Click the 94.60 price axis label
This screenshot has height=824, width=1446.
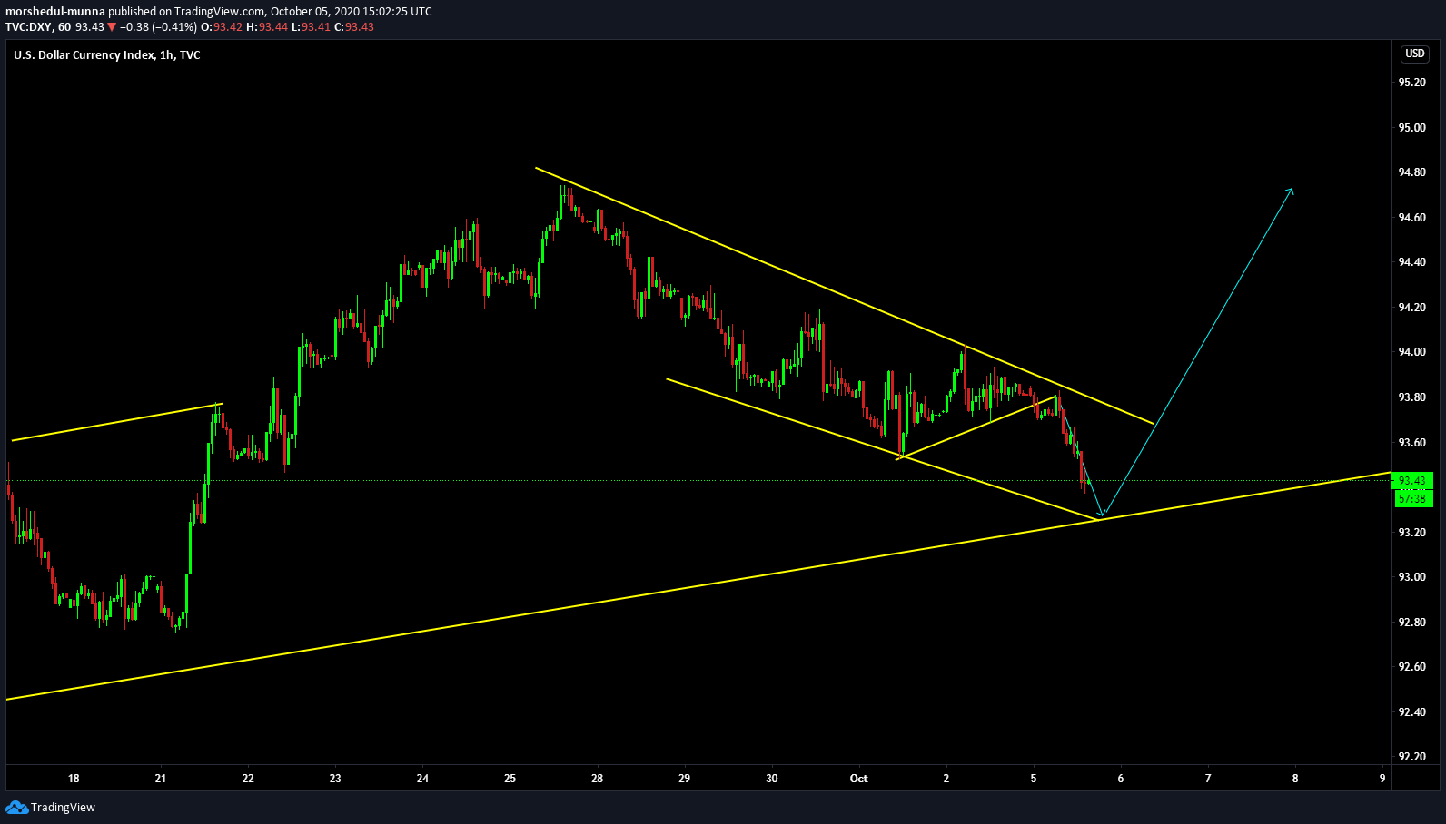(x=1411, y=218)
